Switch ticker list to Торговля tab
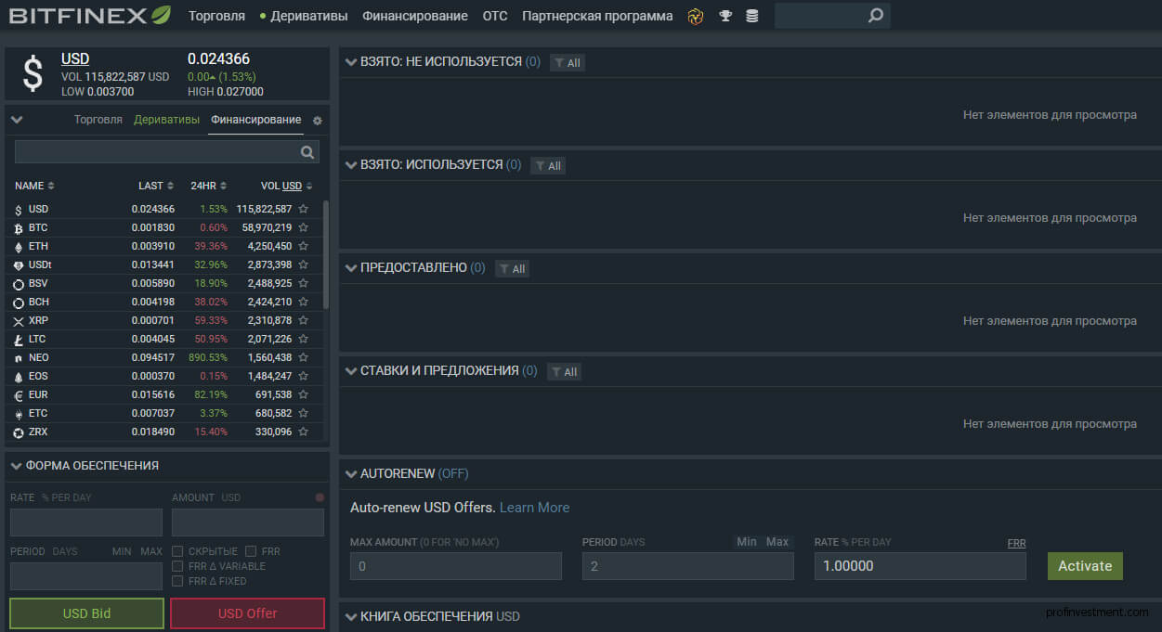The height and width of the screenshot is (632, 1162). (x=98, y=120)
